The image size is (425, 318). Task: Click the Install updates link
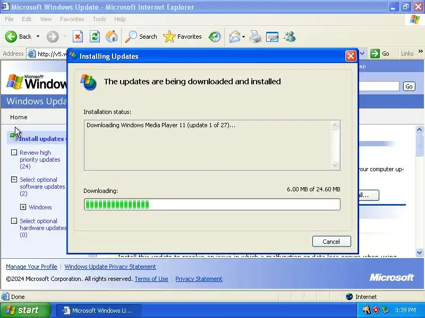click(41, 139)
